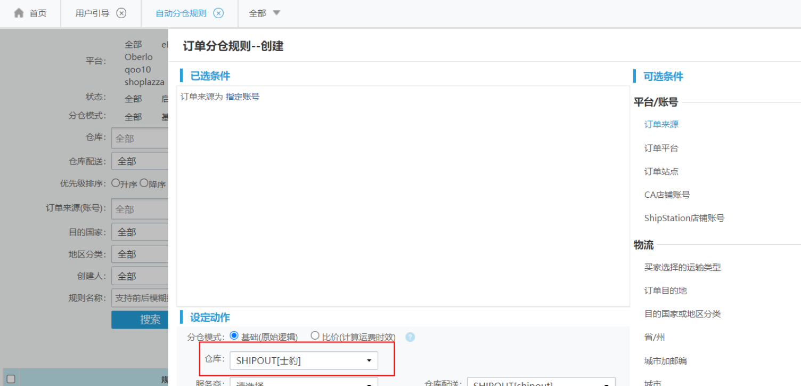Add 城市加邮编 condition
The image size is (801, 386).
click(666, 361)
